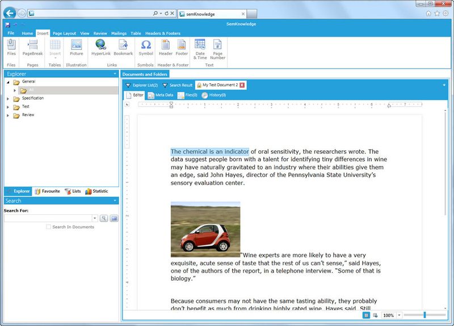Open browser home icon

(428, 13)
